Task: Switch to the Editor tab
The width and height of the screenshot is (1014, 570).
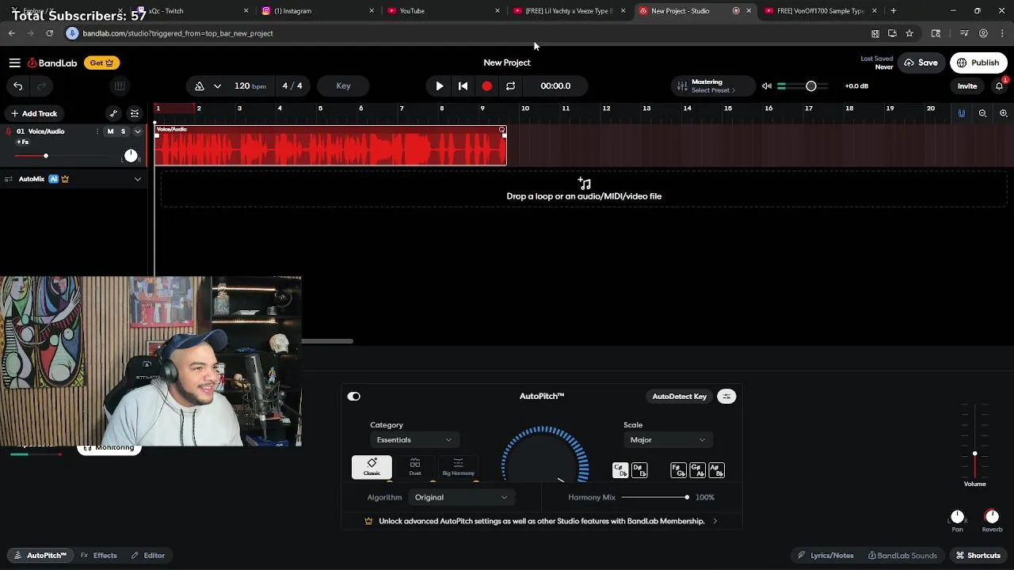Action: click(148, 556)
